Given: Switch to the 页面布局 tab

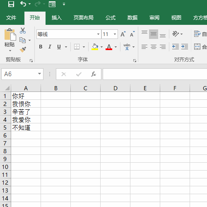Looking at the screenshot, I should [x=84, y=18].
